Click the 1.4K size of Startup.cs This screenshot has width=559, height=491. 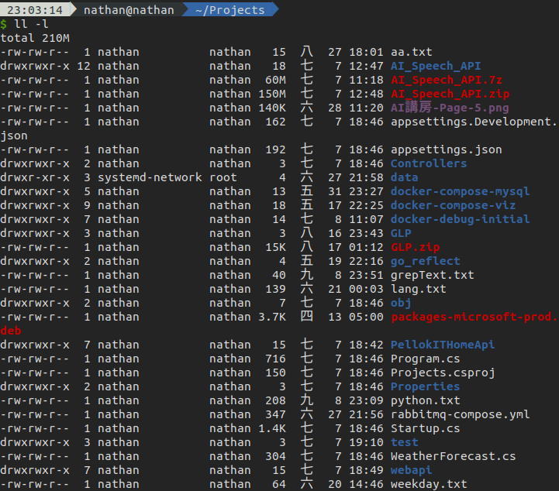click(272, 428)
